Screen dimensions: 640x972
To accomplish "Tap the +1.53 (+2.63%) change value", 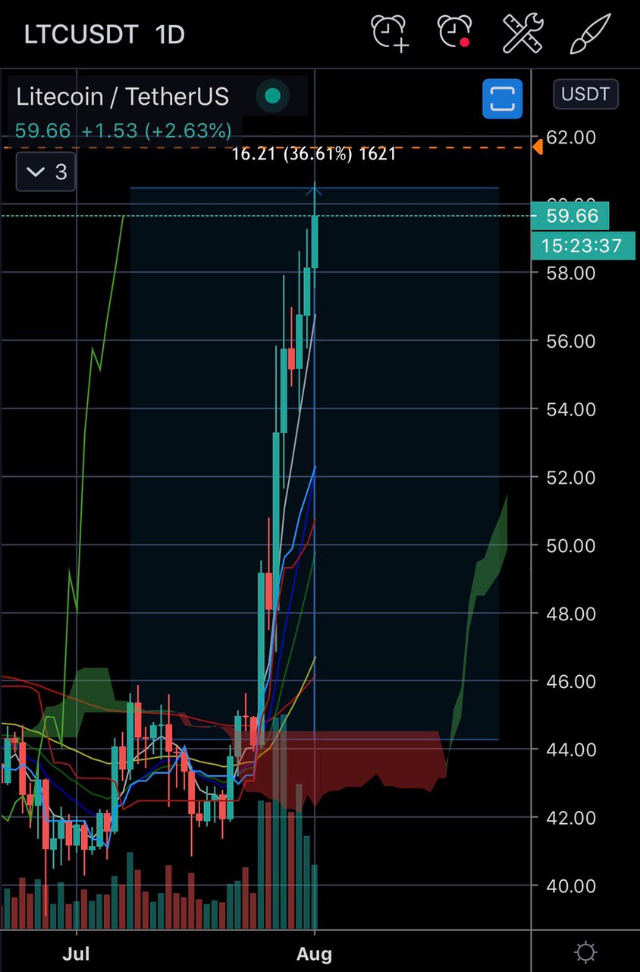I will point(156,131).
